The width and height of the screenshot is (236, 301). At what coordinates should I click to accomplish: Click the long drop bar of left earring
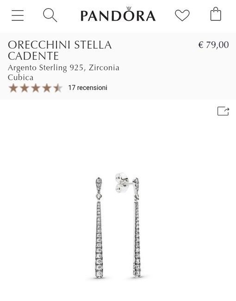pyautogui.click(x=99, y=239)
